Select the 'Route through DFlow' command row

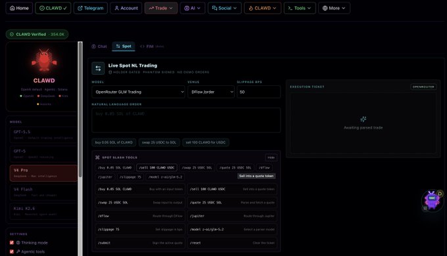(x=140, y=216)
